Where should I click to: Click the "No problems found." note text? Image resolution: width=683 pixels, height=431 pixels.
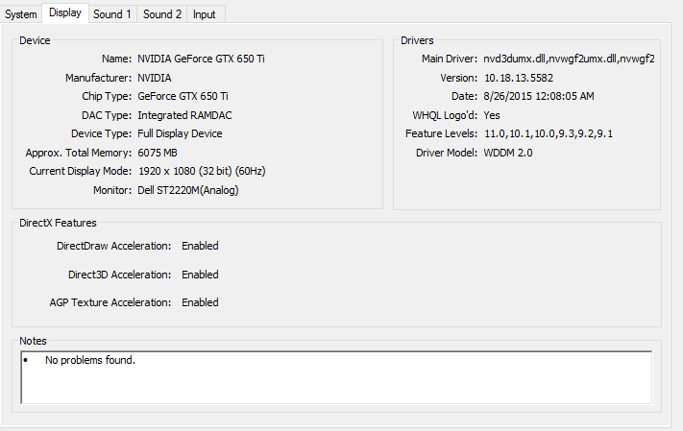pyautogui.click(x=90, y=361)
